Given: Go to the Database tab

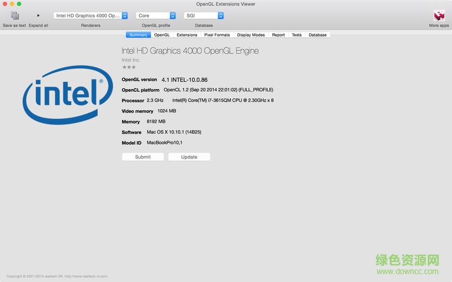Looking at the screenshot, I should coord(318,35).
